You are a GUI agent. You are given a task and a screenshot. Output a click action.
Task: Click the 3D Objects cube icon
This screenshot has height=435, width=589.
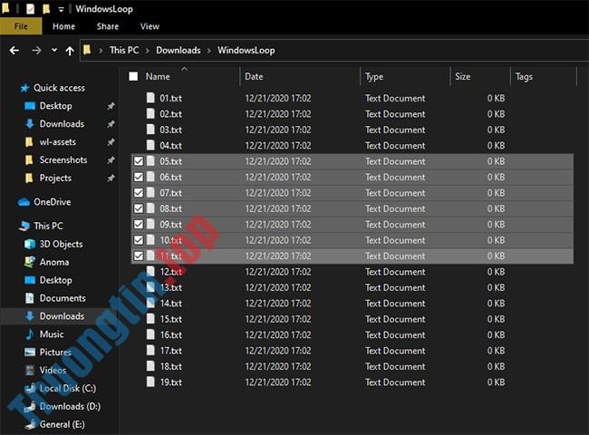tap(30, 244)
